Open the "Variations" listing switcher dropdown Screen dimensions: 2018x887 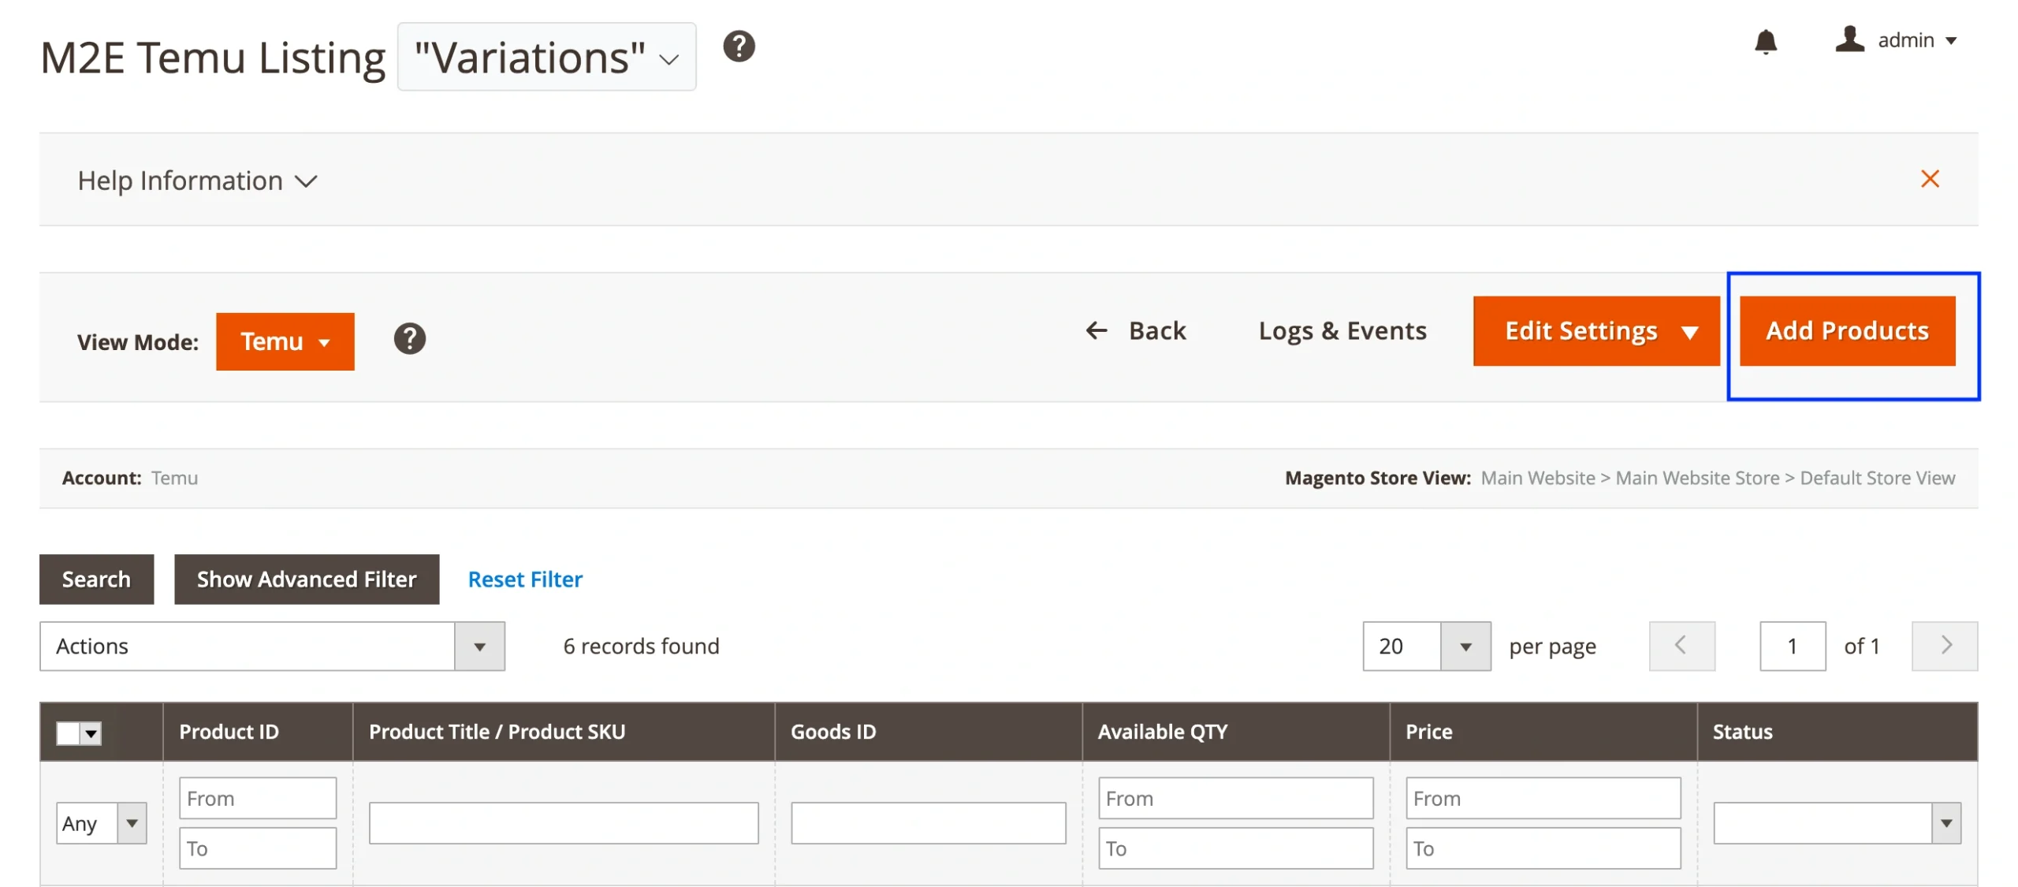pyautogui.click(x=546, y=58)
